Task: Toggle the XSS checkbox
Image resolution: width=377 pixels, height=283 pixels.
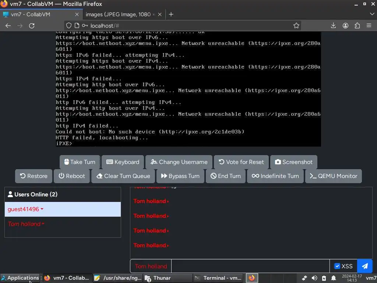Action: coord(337,266)
